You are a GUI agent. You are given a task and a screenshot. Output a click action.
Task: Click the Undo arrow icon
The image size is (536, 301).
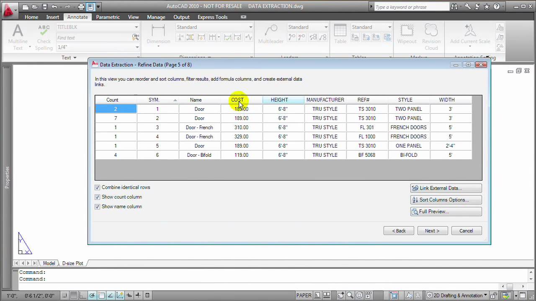[54, 7]
